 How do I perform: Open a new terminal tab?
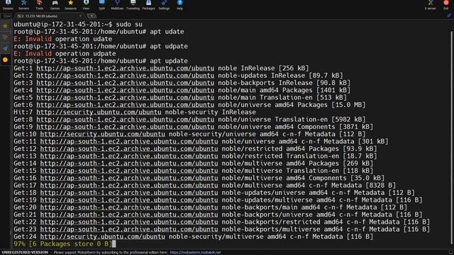pos(92,16)
